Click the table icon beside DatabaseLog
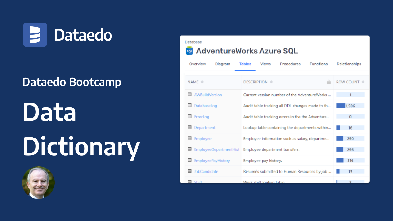393x221 pixels. (189, 105)
